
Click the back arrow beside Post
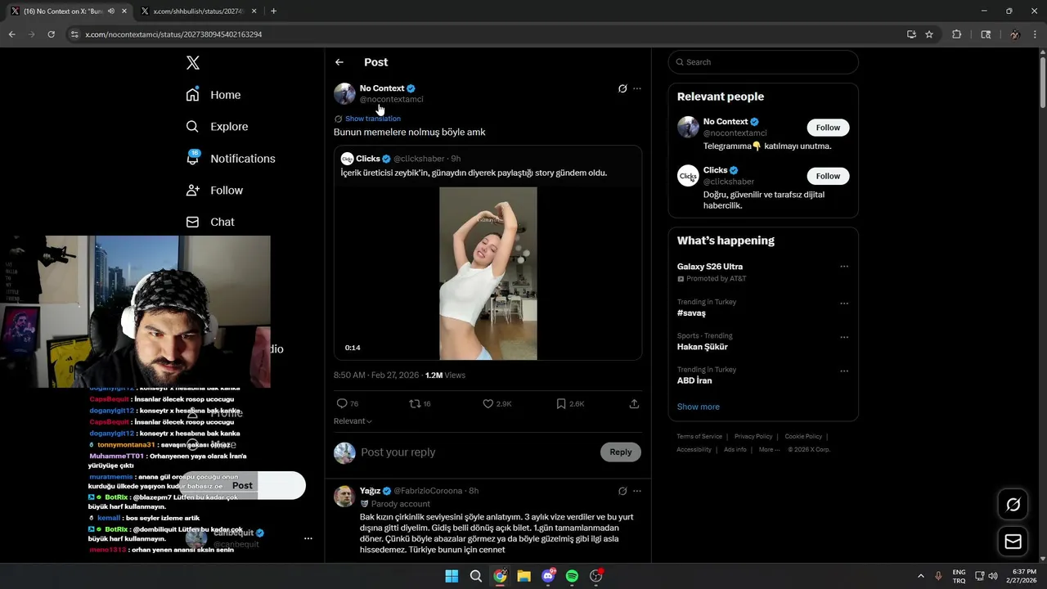tap(339, 62)
